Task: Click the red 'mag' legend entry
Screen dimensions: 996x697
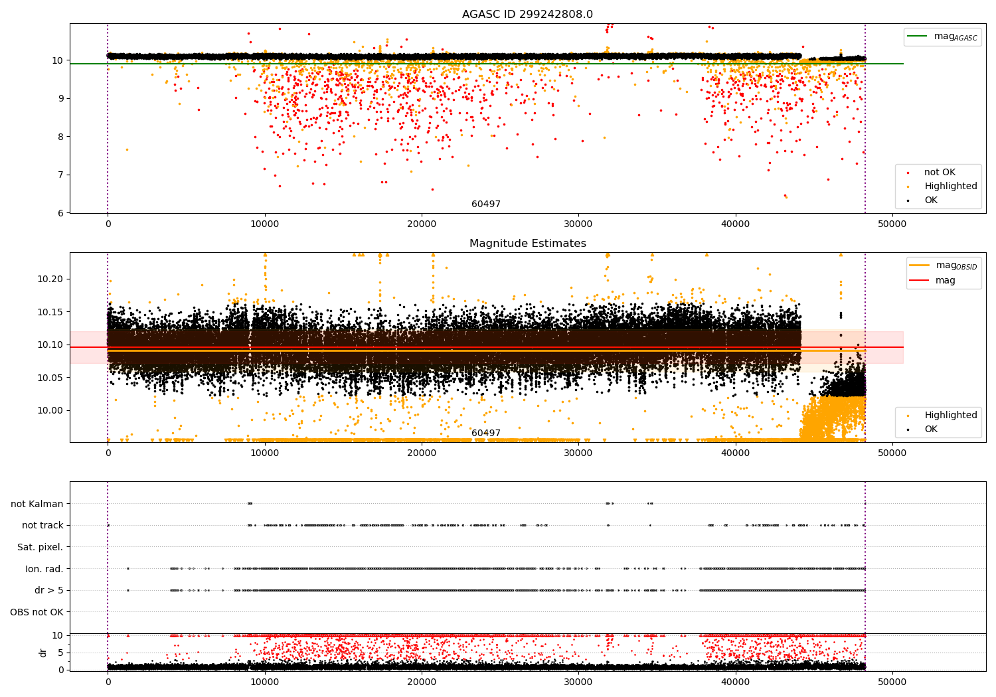Action: pos(933,280)
